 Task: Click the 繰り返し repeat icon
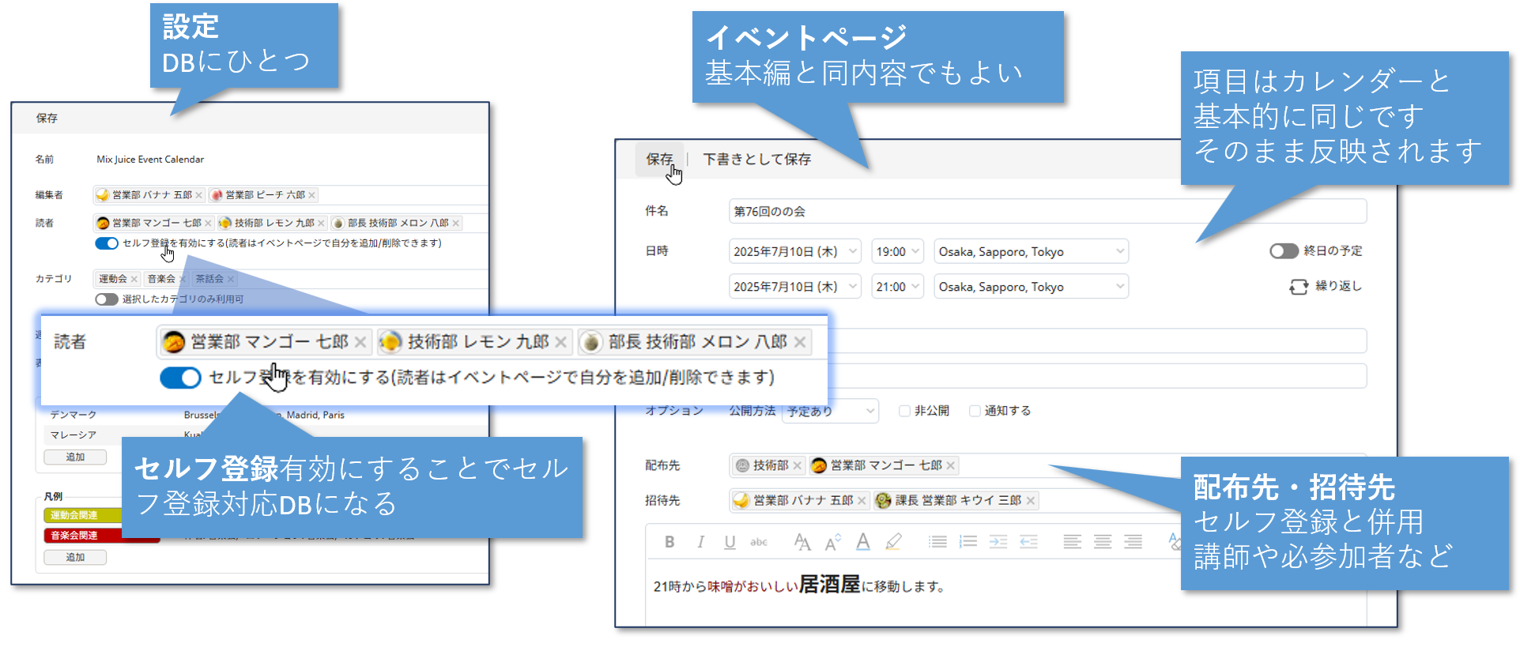coord(1298,287)
